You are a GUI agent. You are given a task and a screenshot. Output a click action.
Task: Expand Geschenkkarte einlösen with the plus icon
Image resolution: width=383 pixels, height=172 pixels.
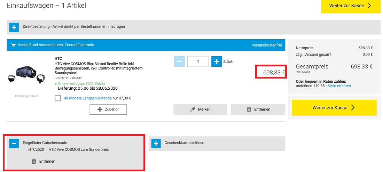click(156, 144)
